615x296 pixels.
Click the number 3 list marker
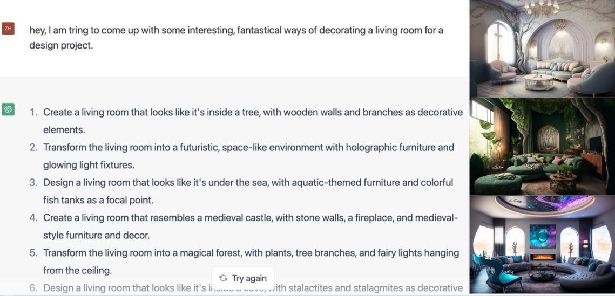(33, 183)
